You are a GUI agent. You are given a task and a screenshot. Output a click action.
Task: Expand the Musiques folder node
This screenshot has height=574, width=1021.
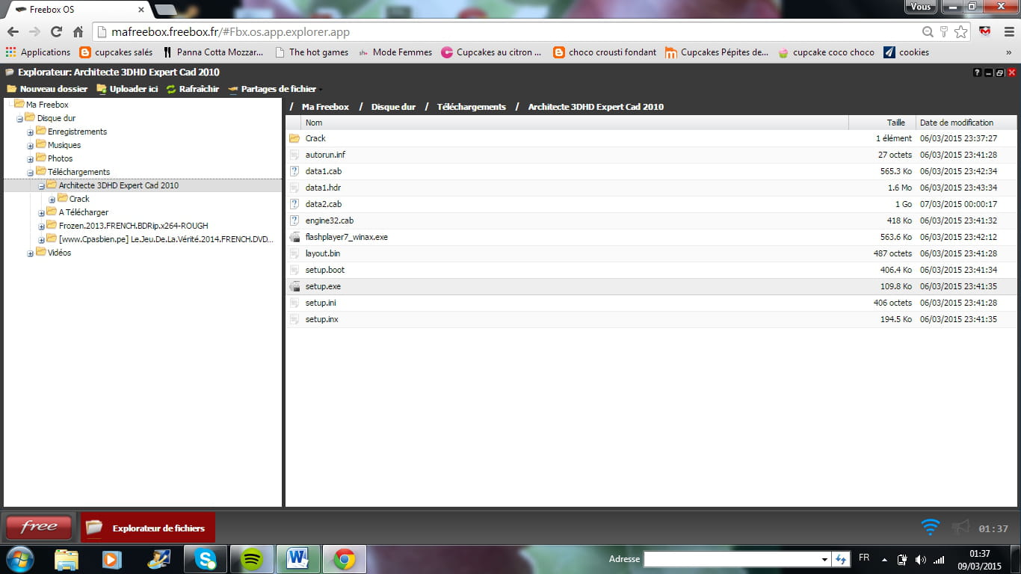tap(31, 146)
